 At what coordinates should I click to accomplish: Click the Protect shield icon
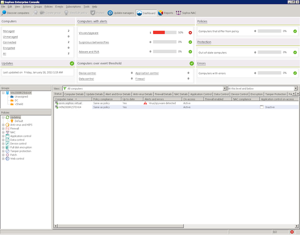coord(93,13)
